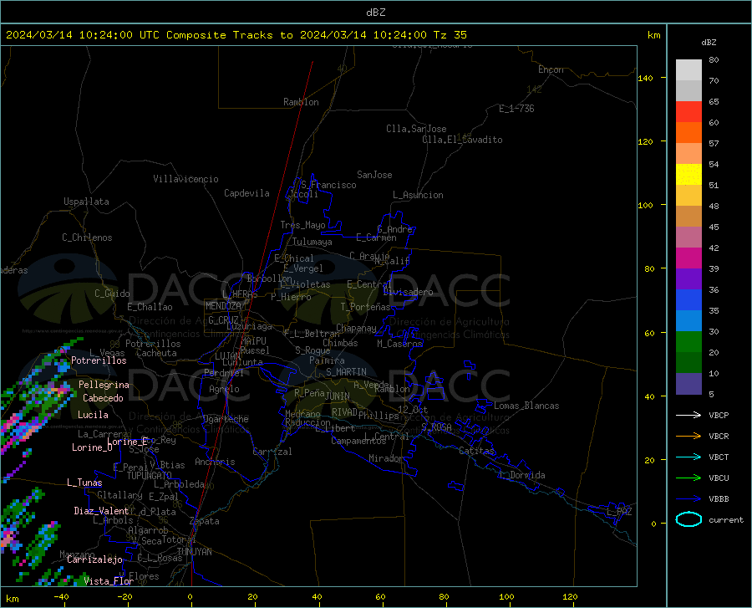Click the dark green 20 dBZ swatch
The height and width of the screenshot is (608, 752).
[x=688, y=363]
